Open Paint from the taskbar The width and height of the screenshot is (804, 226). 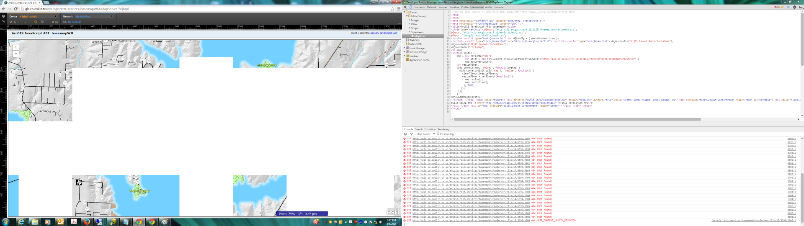pos(164,222)
